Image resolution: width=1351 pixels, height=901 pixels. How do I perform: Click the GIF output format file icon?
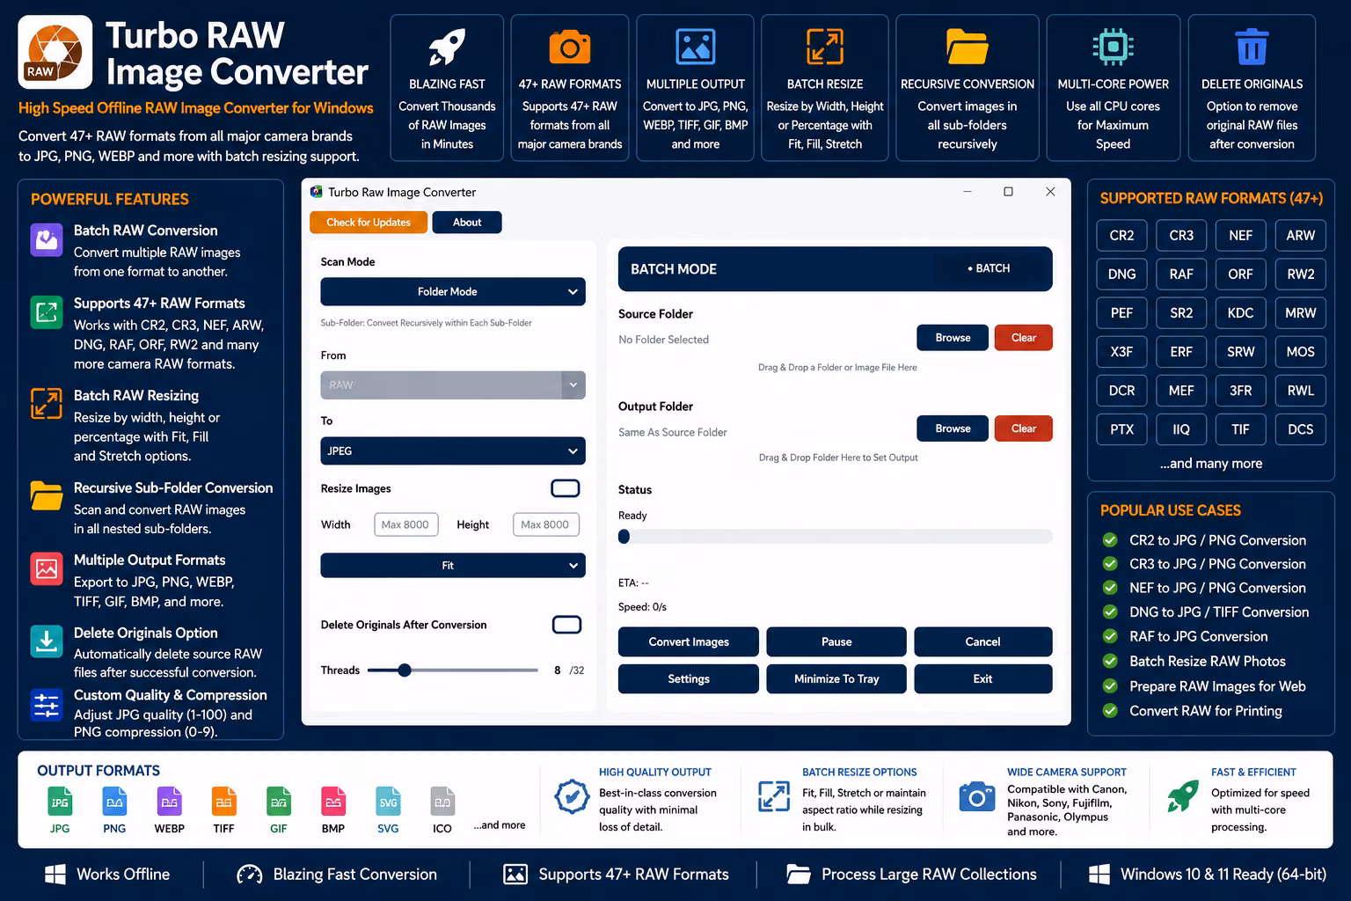pos(279,802)
